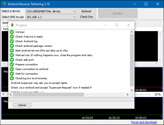Click the empty progress bar above Cancel
This screenshot has width=164, height=125.
click(71, 100)
